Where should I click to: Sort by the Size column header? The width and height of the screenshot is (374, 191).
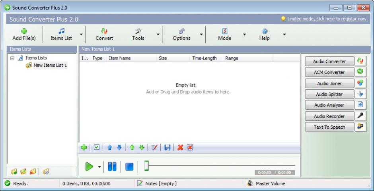click(173, 58)
